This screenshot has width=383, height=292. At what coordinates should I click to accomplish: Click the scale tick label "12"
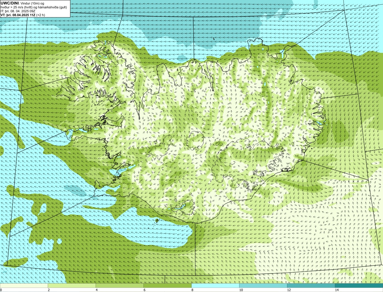pyautogui.click(x=289, y=290)
